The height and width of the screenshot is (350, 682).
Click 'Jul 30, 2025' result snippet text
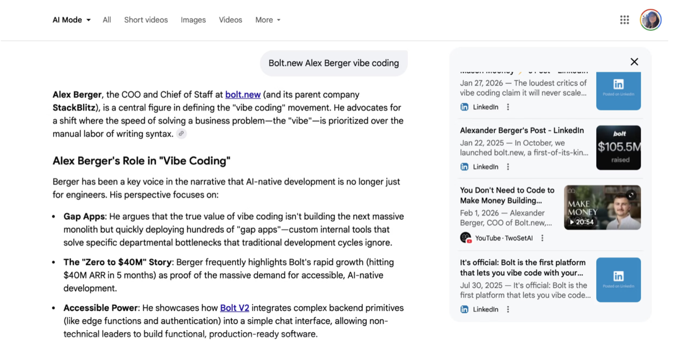(525, 291)
